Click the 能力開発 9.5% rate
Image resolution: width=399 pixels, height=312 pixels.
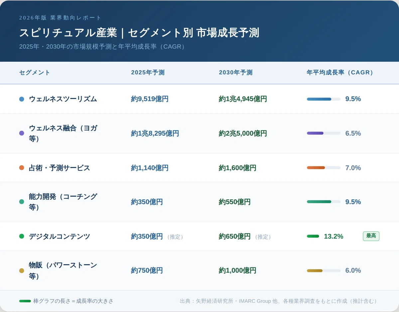click(x=353, y=201)
